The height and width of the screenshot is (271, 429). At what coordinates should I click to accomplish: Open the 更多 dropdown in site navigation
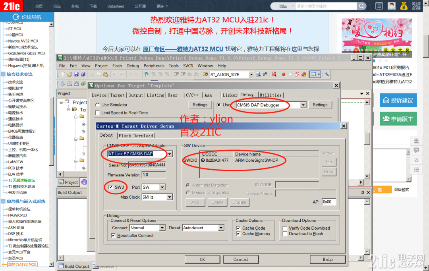(162, 6)
